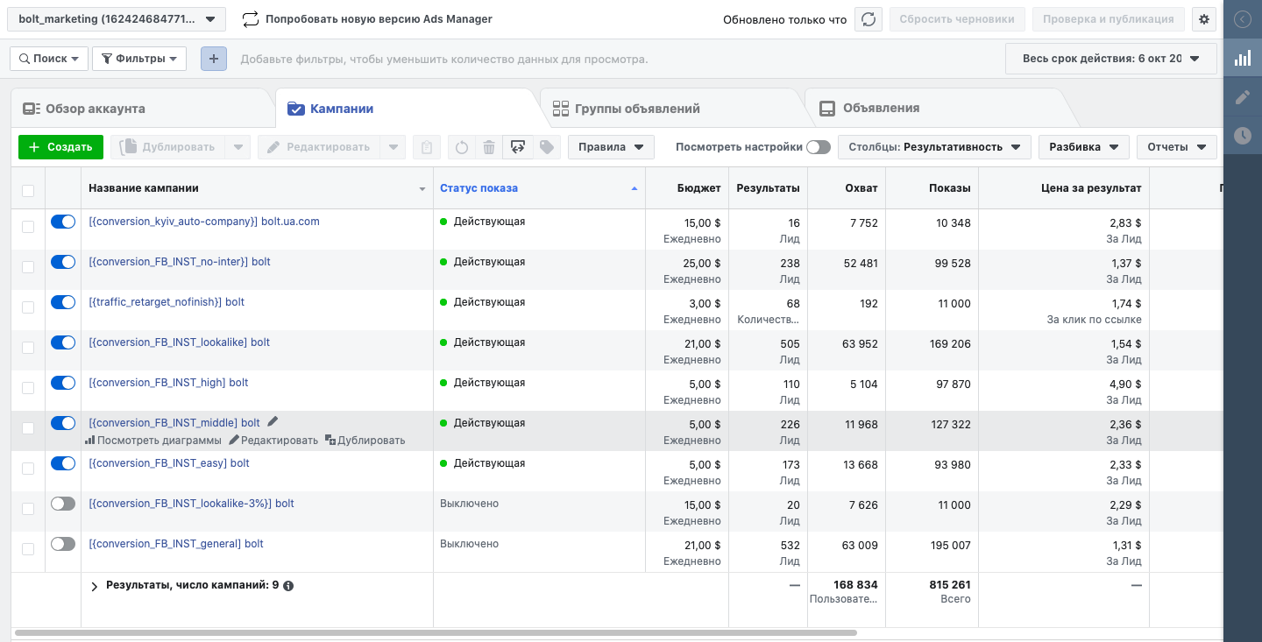Open the settings gear icon
The image size is (1262, 642).
point(1204,19)
